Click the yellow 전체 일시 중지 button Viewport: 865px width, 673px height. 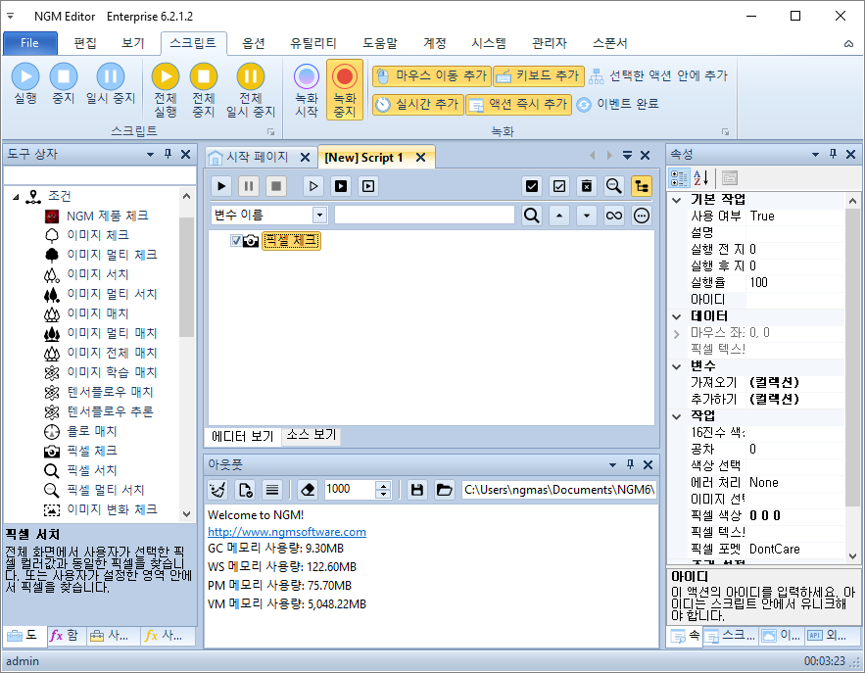[251, 90]
